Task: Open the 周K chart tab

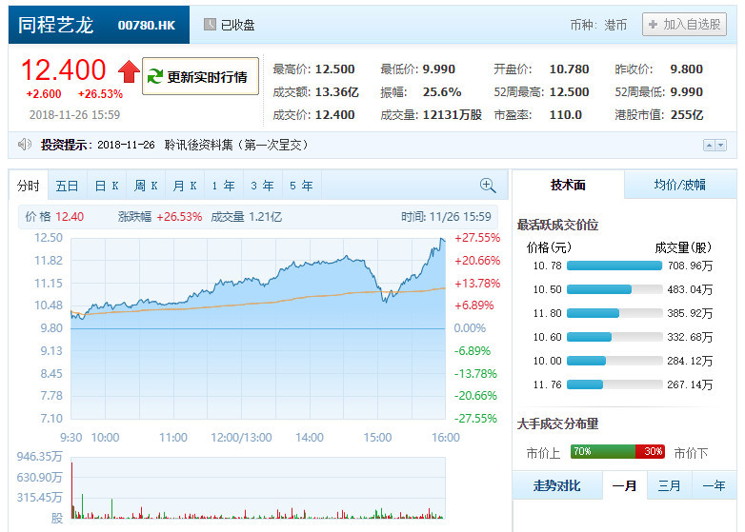Action: coord(146,186)
